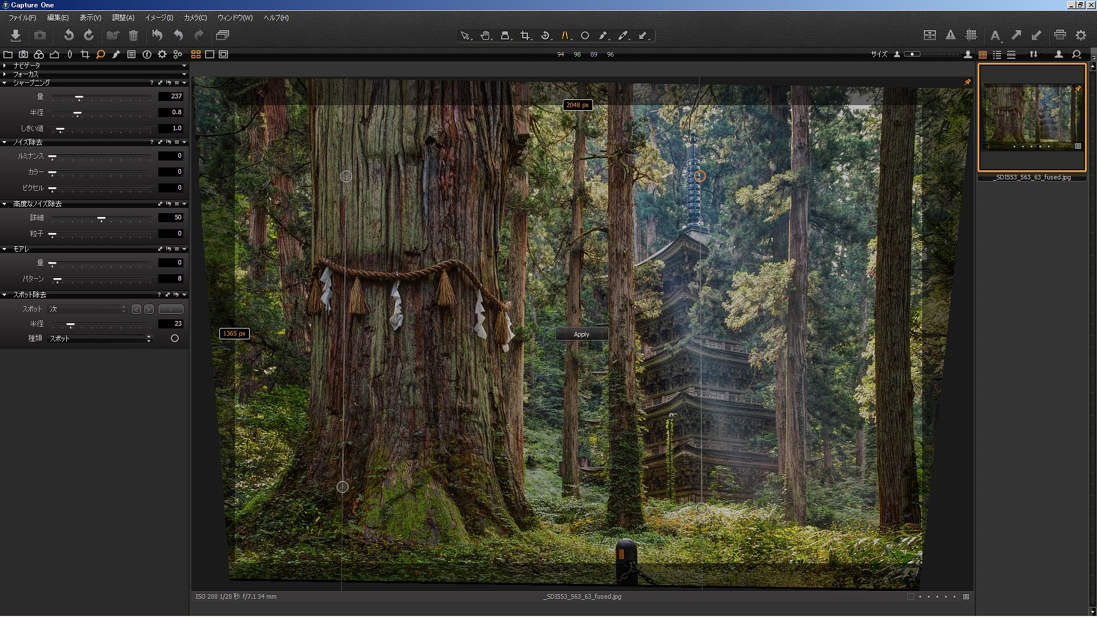
Task: Click the Apply keystone button
Action: pos(582,334)
